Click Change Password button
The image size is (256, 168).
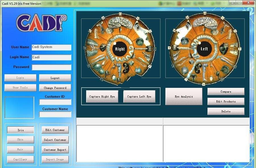pos(55,88)
